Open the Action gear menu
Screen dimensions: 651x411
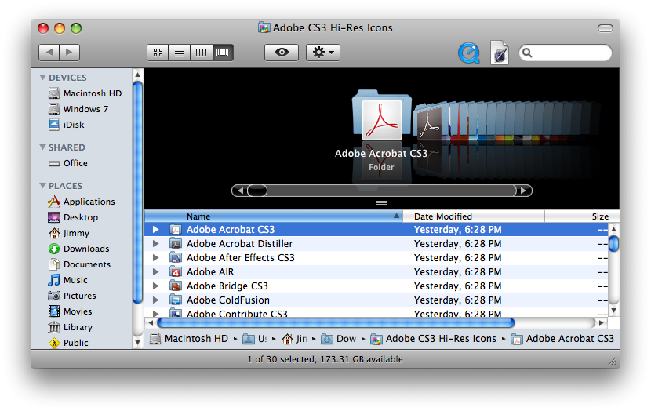coord(323,53)
